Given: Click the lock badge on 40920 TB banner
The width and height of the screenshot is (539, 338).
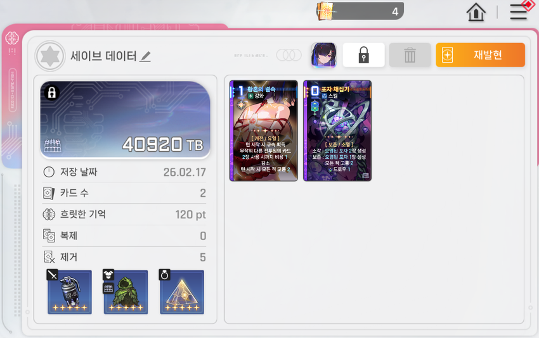Looking at the screenshot, I should tap(52, 92).
